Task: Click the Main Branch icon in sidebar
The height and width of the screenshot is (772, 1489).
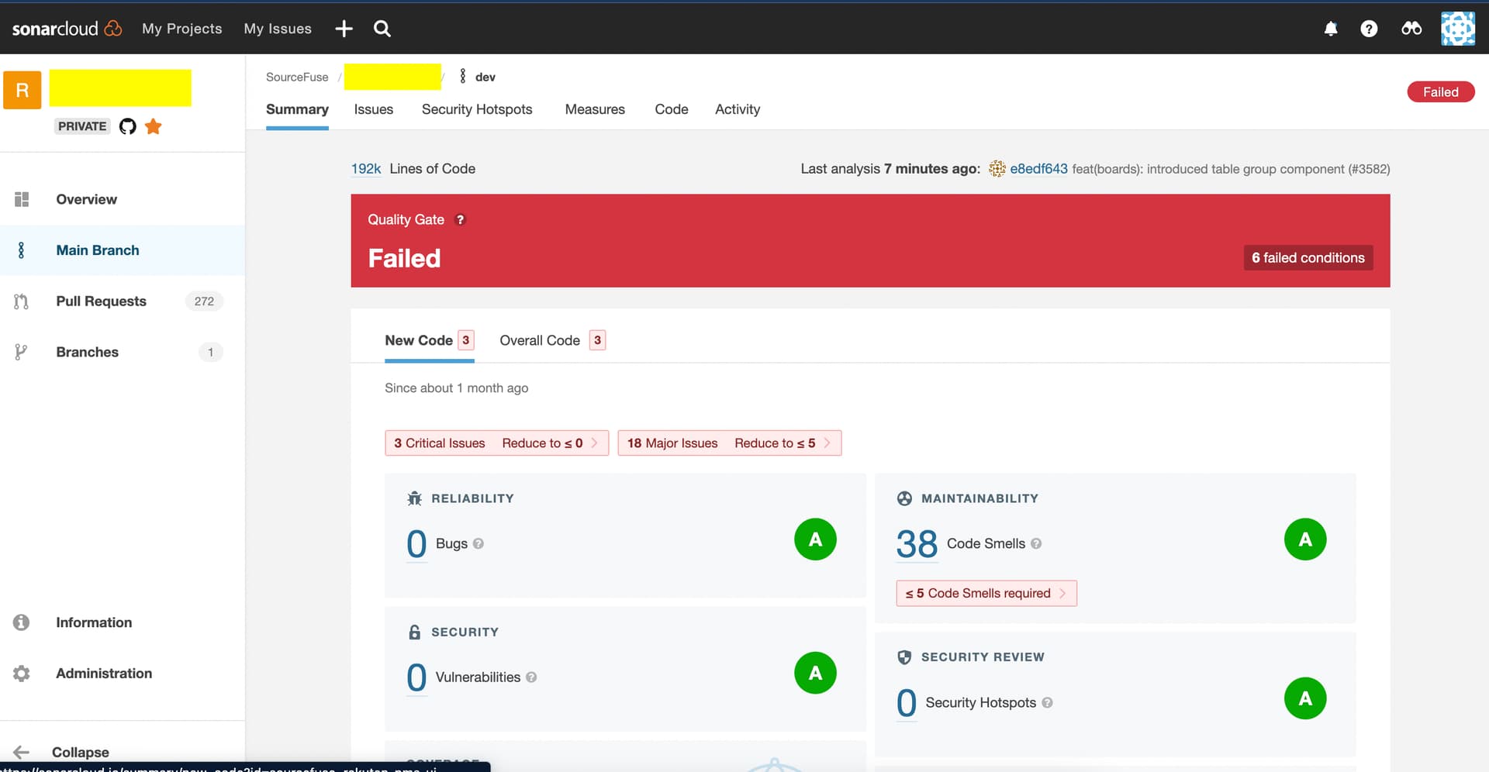Action: (21, 250)
